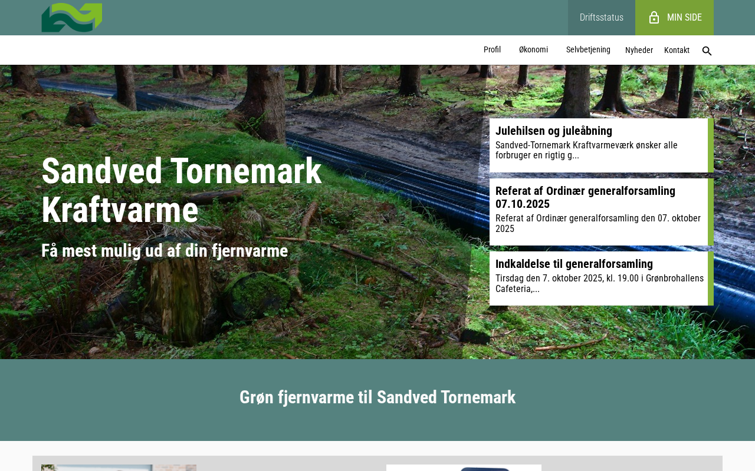Go to the Kontakt page

tap(677, 51)
